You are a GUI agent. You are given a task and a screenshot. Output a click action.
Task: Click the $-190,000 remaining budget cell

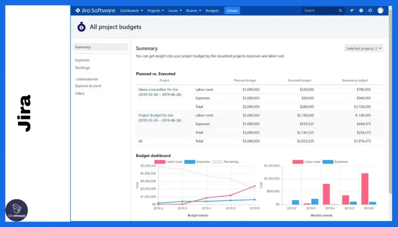pyautogui.click(x=363, y=115)
